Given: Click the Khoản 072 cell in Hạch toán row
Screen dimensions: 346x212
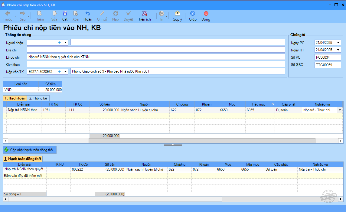Looking at the screenshot, I should click(x=207, y=110).
